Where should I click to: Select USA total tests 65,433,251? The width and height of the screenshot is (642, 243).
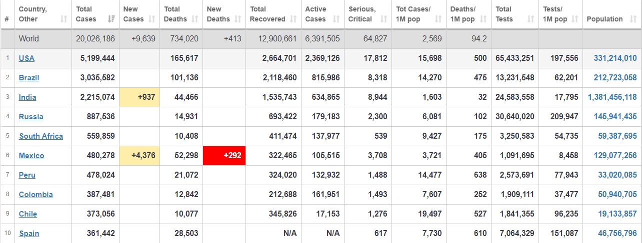(515, 58)
